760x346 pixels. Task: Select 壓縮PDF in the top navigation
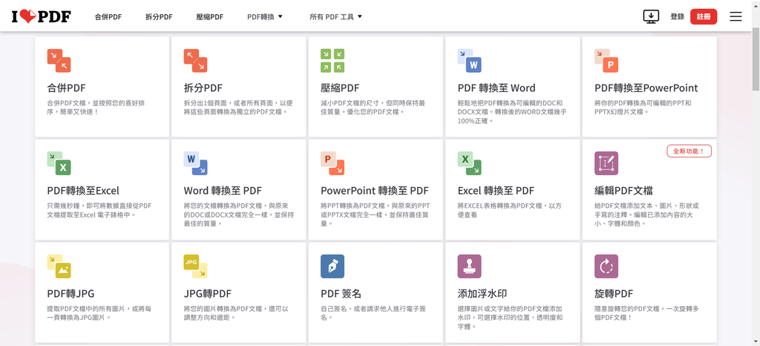tap(210, 16)
